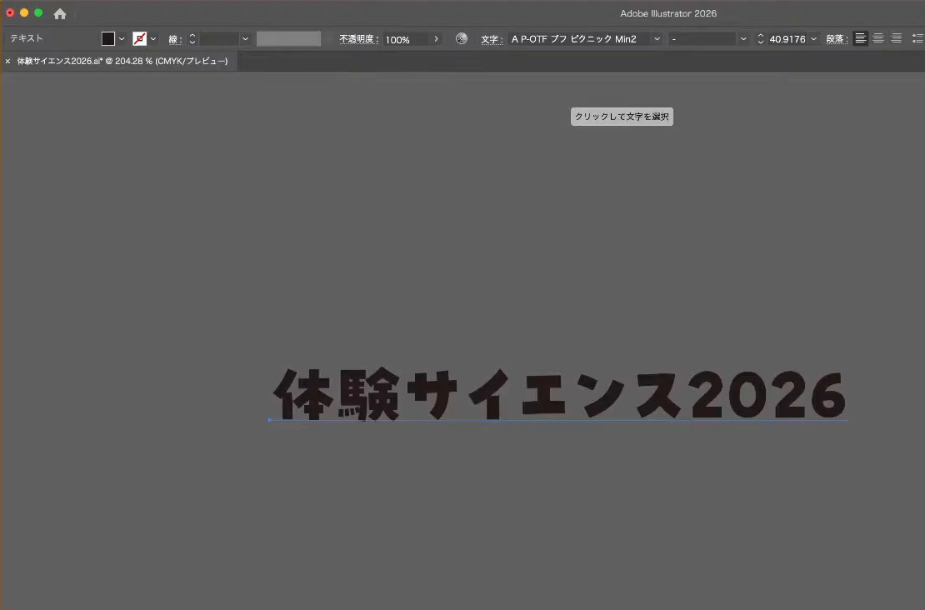Click the font name field A P-OTF
Viewport: 925px width, 610px height.
[578, 39]
